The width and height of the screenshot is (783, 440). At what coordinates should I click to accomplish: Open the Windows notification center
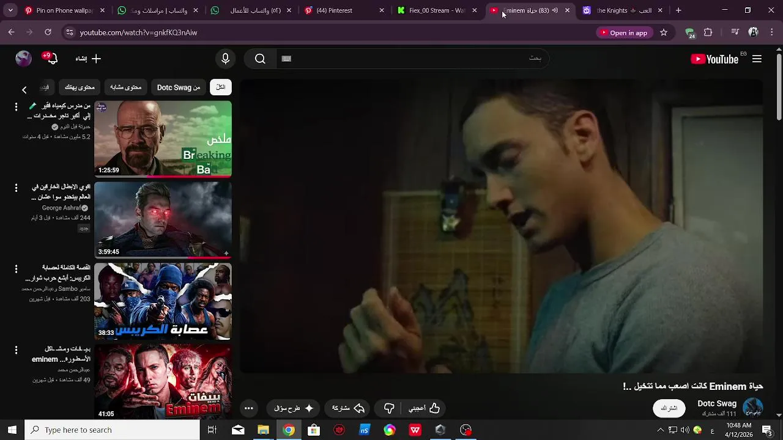click(767, 430)
